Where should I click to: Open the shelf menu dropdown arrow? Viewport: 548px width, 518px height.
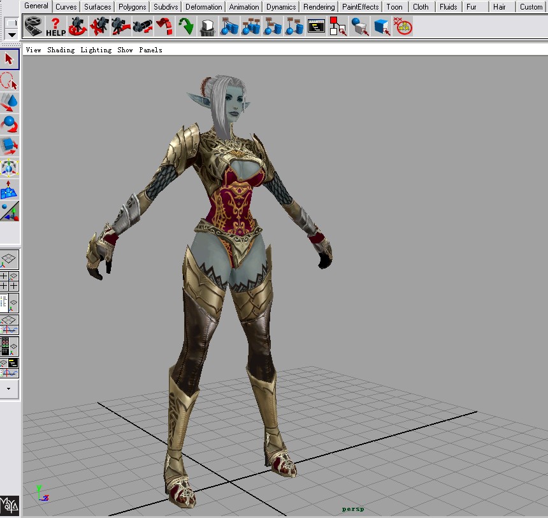12,34
